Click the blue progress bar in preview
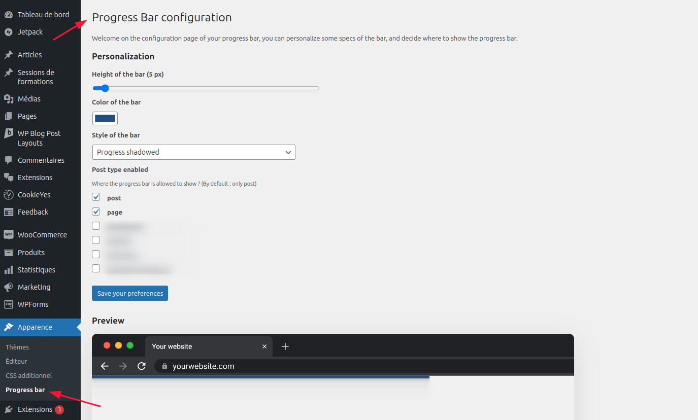Viewport: 698px width, 420px height. pyautogui.click(x=260, y=377)
